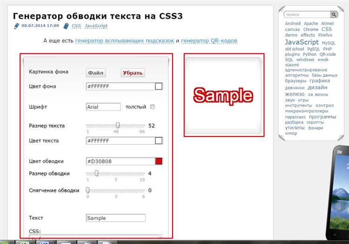Image resolution: width=349 pixels, height=244 pixels.
Task: Click the tag icon before CSS
Action: click(67, 26)
